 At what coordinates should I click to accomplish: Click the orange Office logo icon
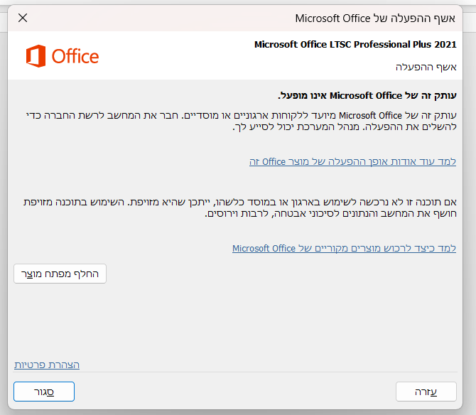point(36,56)
